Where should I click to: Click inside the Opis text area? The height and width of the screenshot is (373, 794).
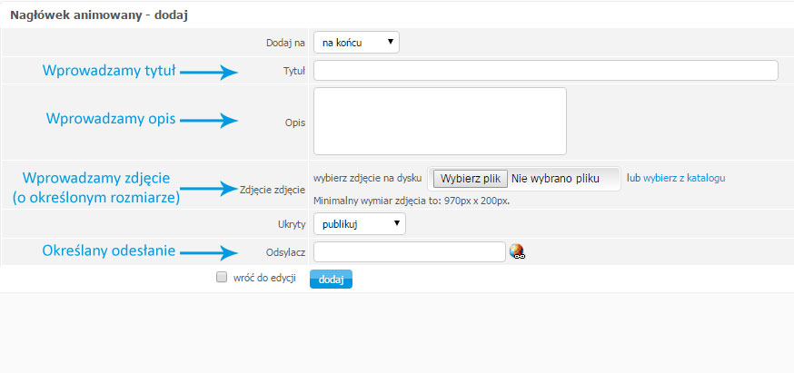(440, 121)
